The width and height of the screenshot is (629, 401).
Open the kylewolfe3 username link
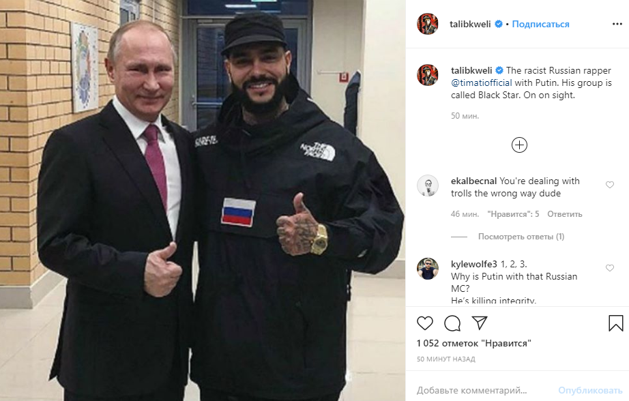(473, 264)
